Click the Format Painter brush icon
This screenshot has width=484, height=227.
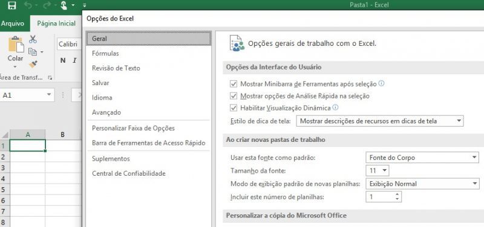click(x=33, y=64)
